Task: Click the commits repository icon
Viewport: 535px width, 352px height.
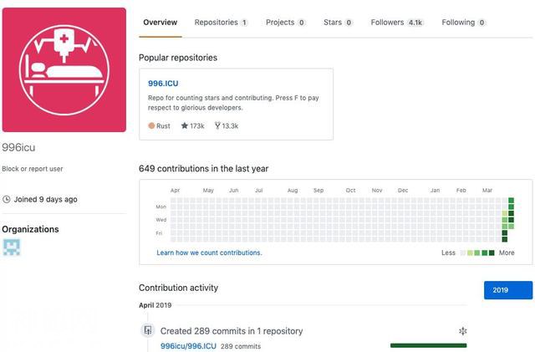Action: point(148,330)
